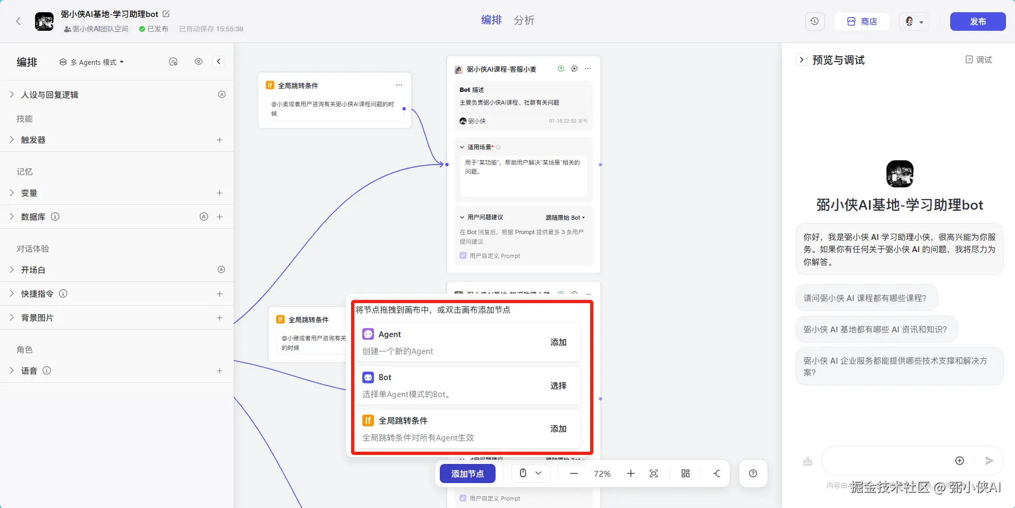Click 选择 for the Bot node option

tap(558, 385)
